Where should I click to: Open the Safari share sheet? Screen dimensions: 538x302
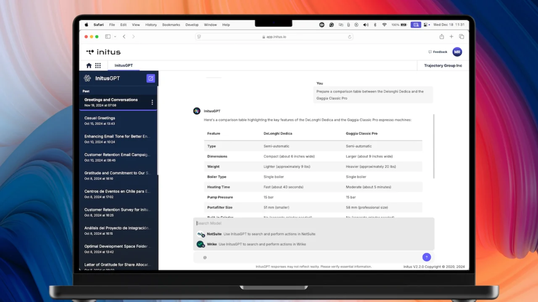click(x=442, y=36)
